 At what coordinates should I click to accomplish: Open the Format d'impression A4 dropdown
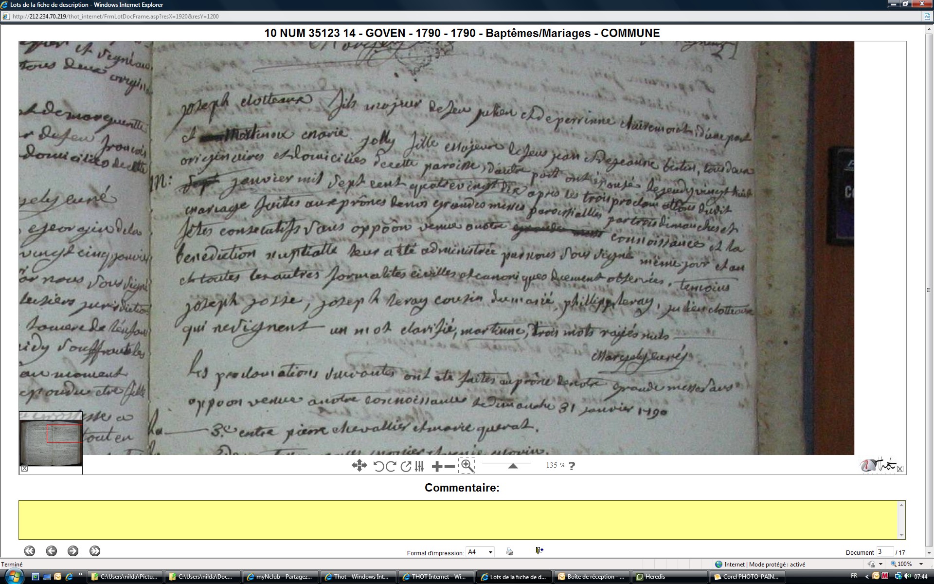click(490, 552)
